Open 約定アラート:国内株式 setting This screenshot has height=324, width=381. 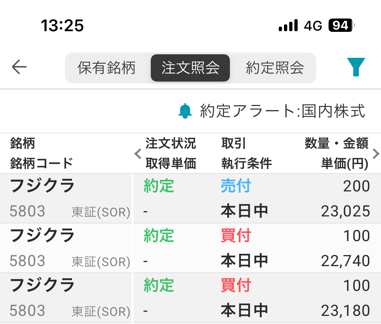coord(282,111)
